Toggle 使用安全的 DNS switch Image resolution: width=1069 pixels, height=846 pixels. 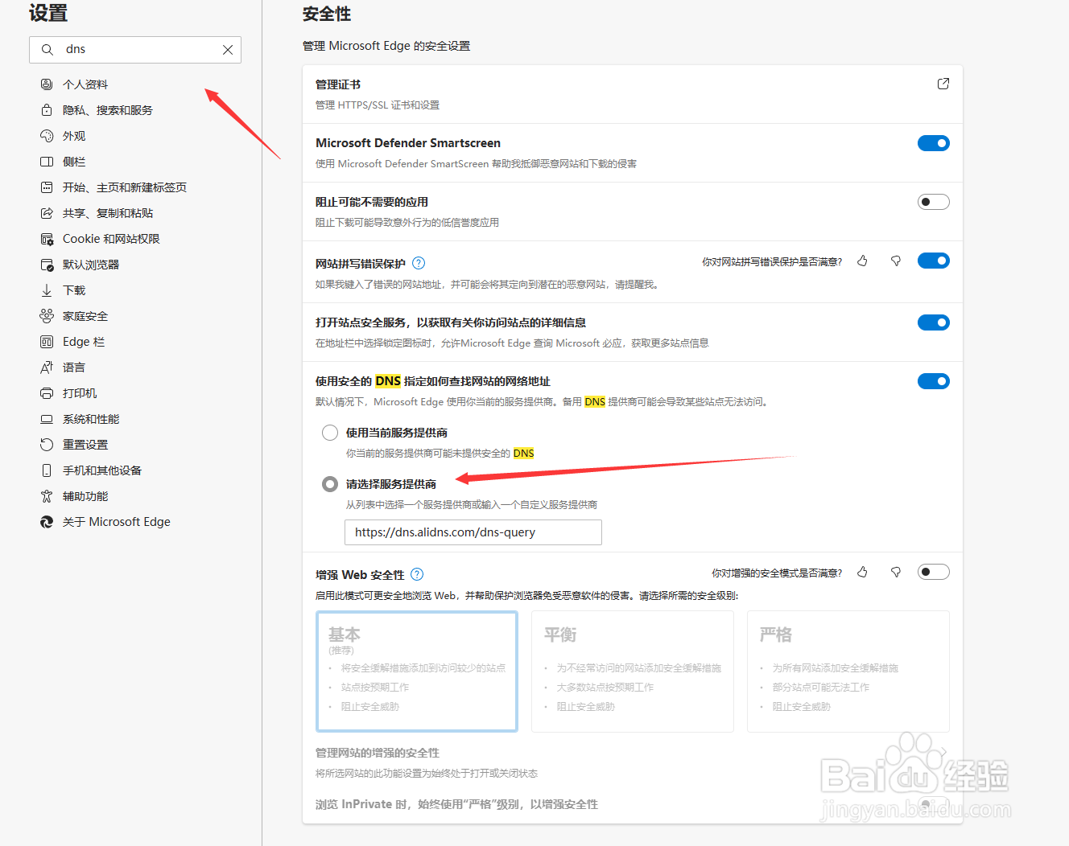[x=934, y=381]
